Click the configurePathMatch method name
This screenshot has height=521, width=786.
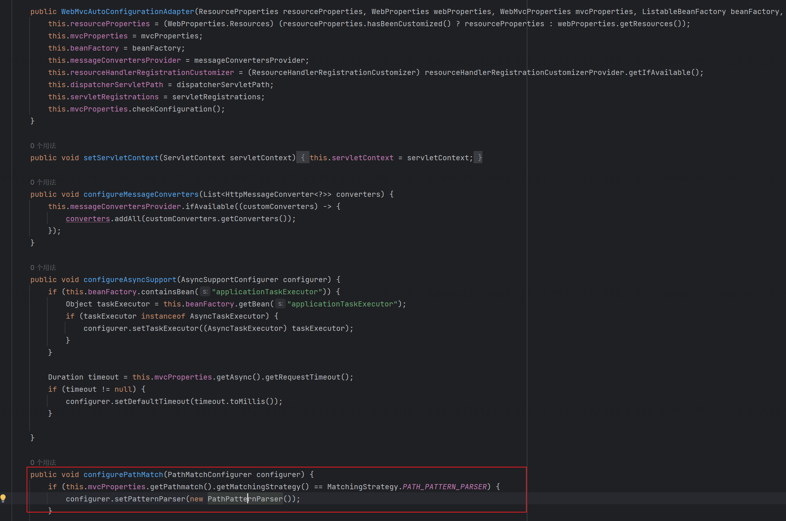coord(123,474)
